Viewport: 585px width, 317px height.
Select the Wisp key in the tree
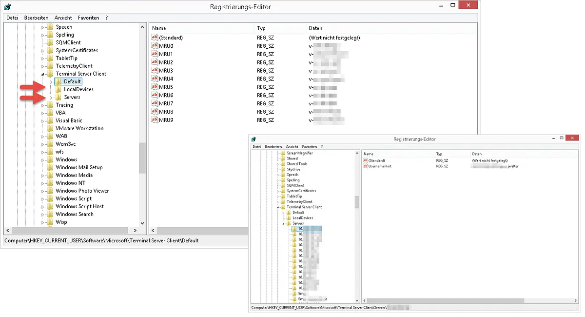61,222
